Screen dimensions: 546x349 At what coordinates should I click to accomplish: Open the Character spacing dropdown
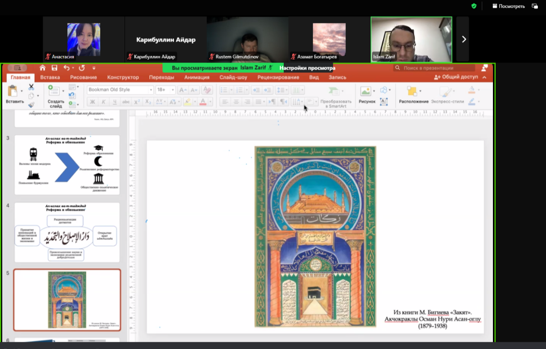pyautogui.click(x=161, y=102)
